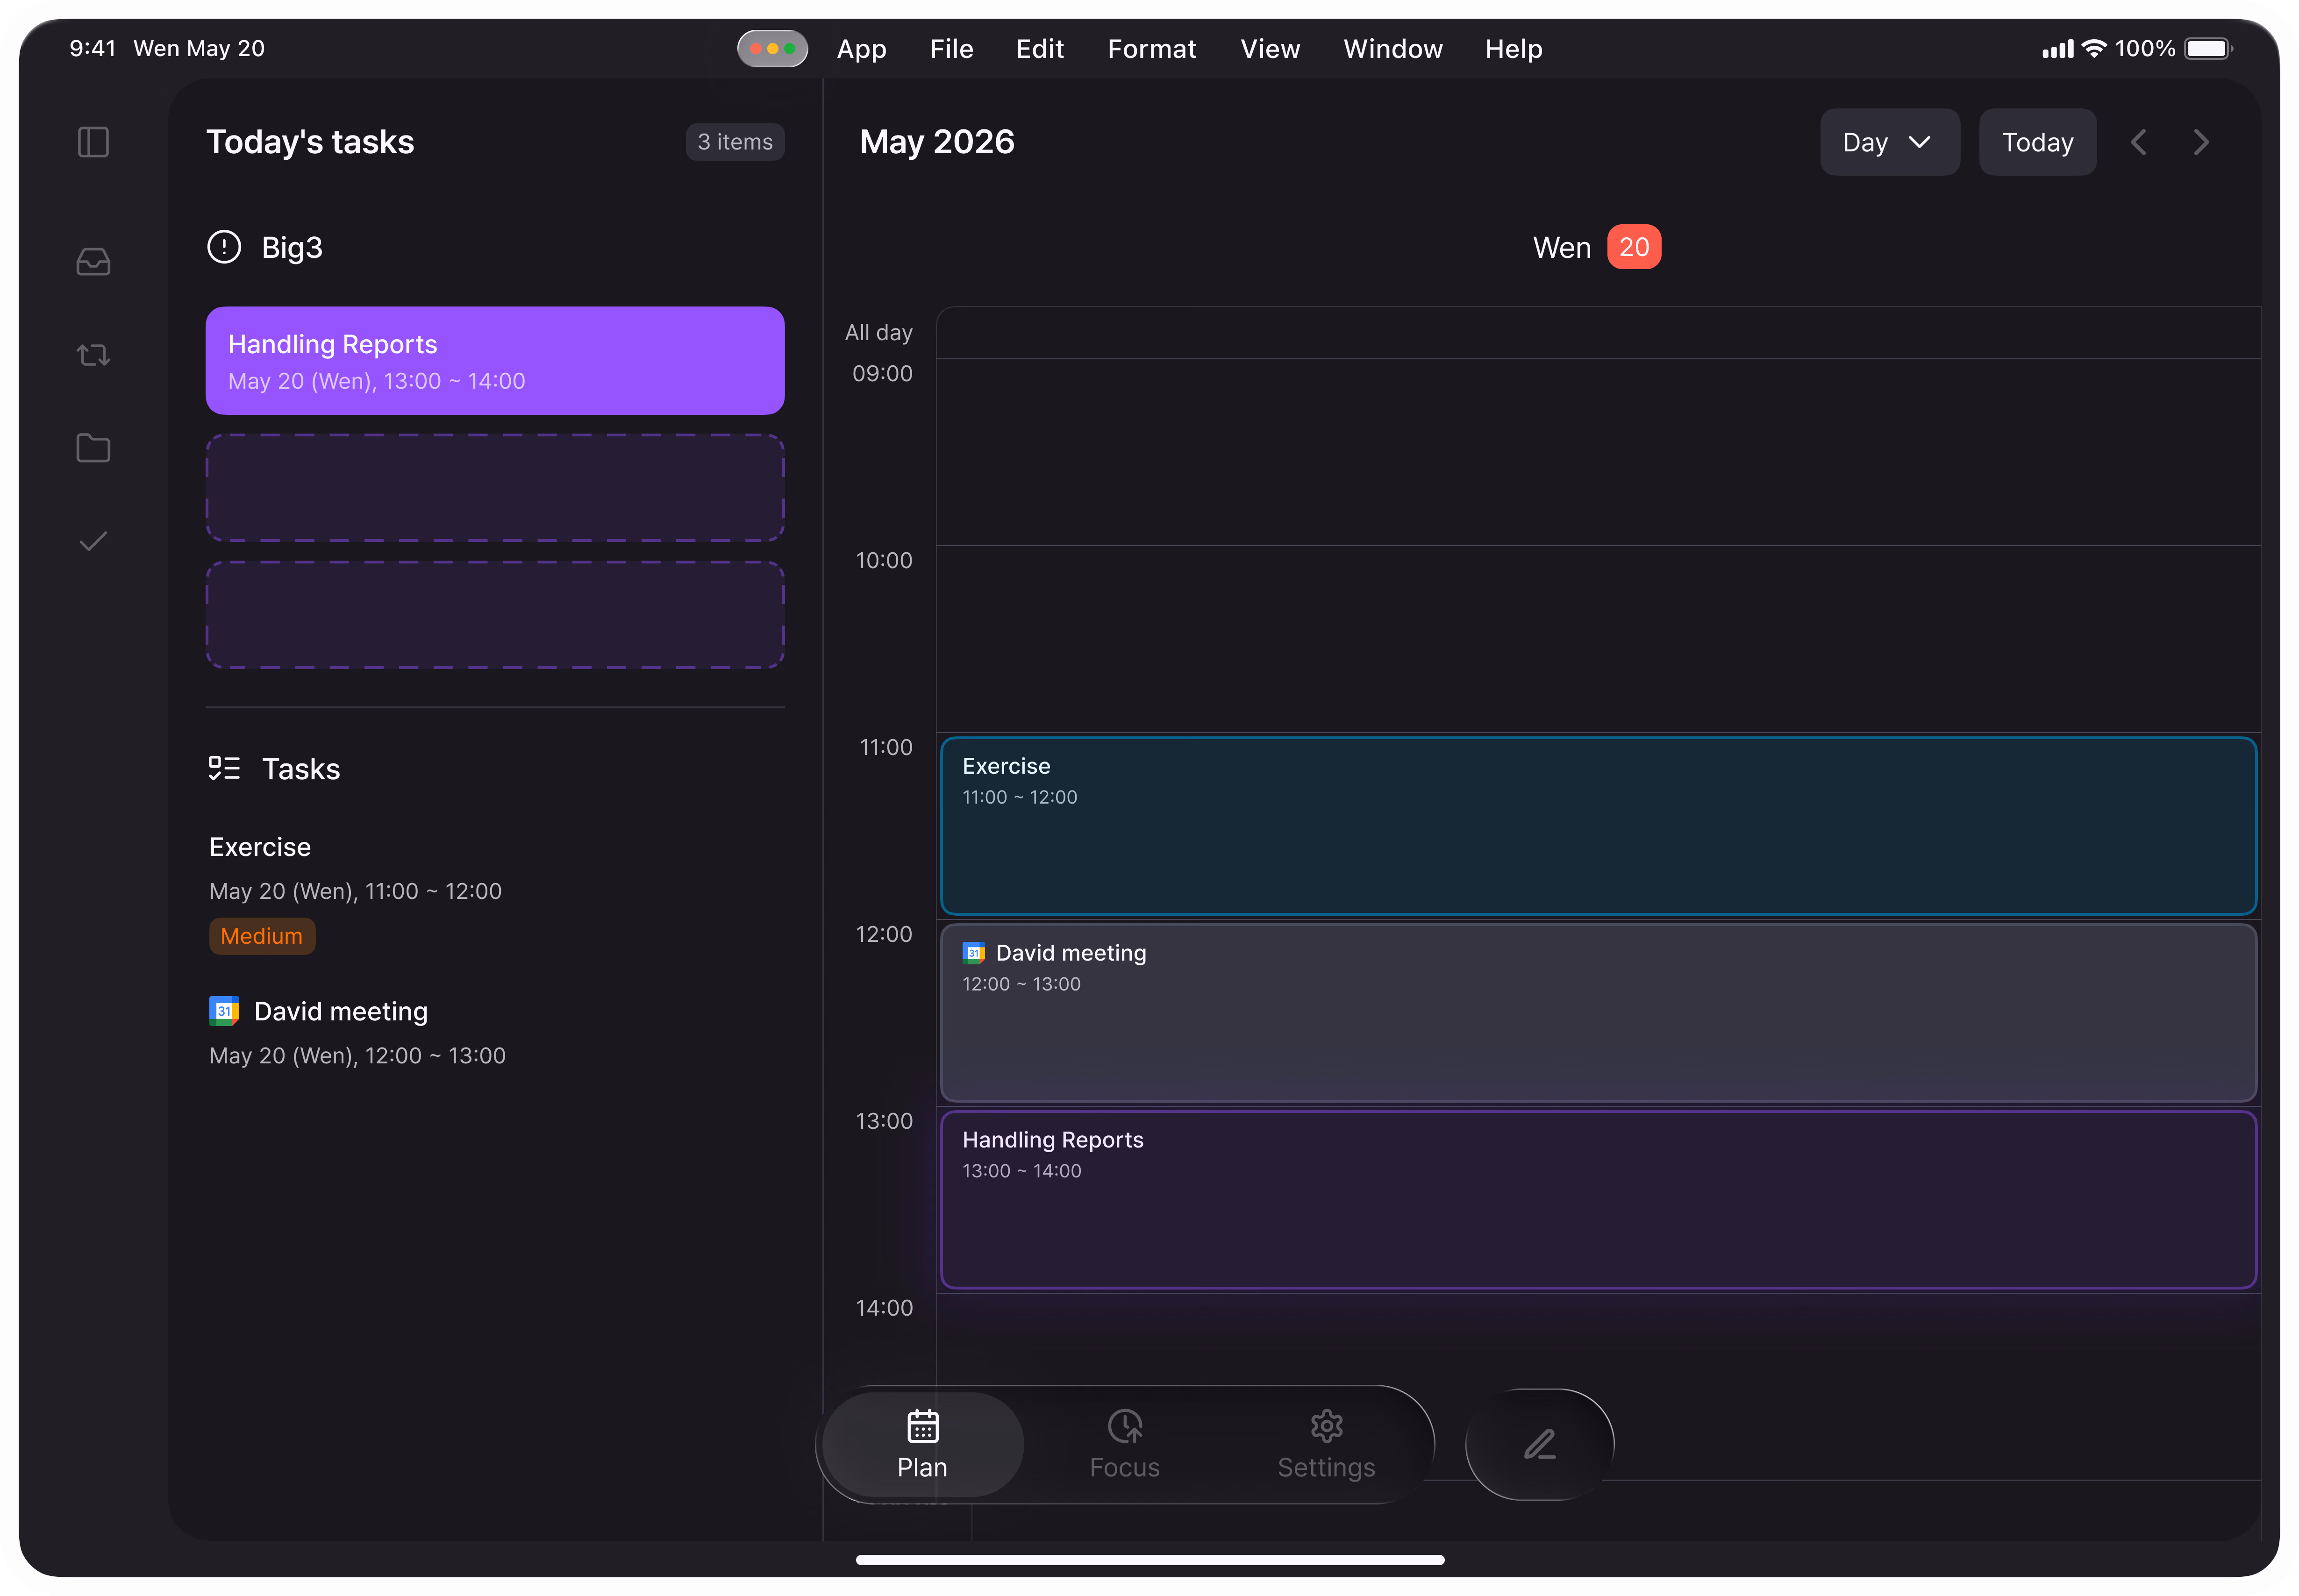This screenshot has height=1596, width=2299.
Task: Click the All day row
Action: point(1598,333)
